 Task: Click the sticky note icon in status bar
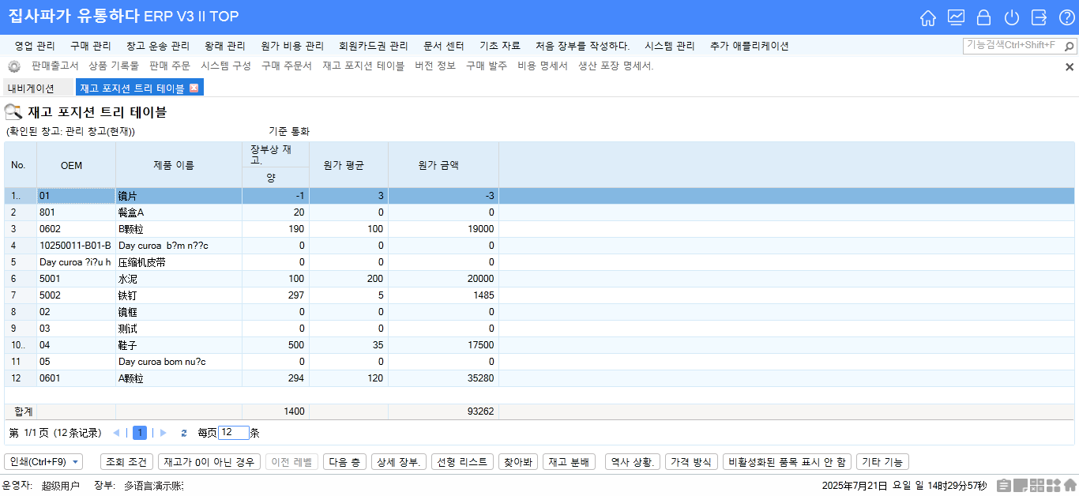[1021, 486]
